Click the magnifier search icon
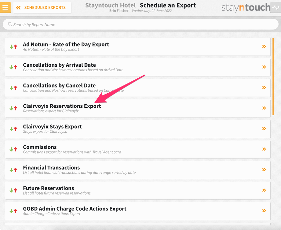 (x=10, y=24)
